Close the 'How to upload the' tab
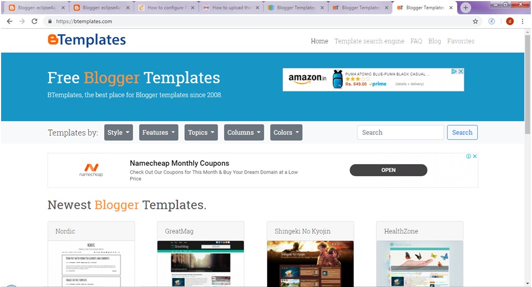Viewport: 532px width, 287px height. tap(258, 8)
